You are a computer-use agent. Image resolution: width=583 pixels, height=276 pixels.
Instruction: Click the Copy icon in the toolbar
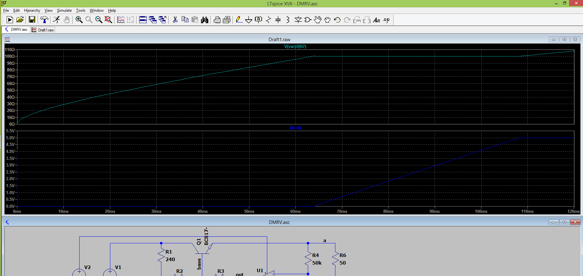click(x=185, y=20)
